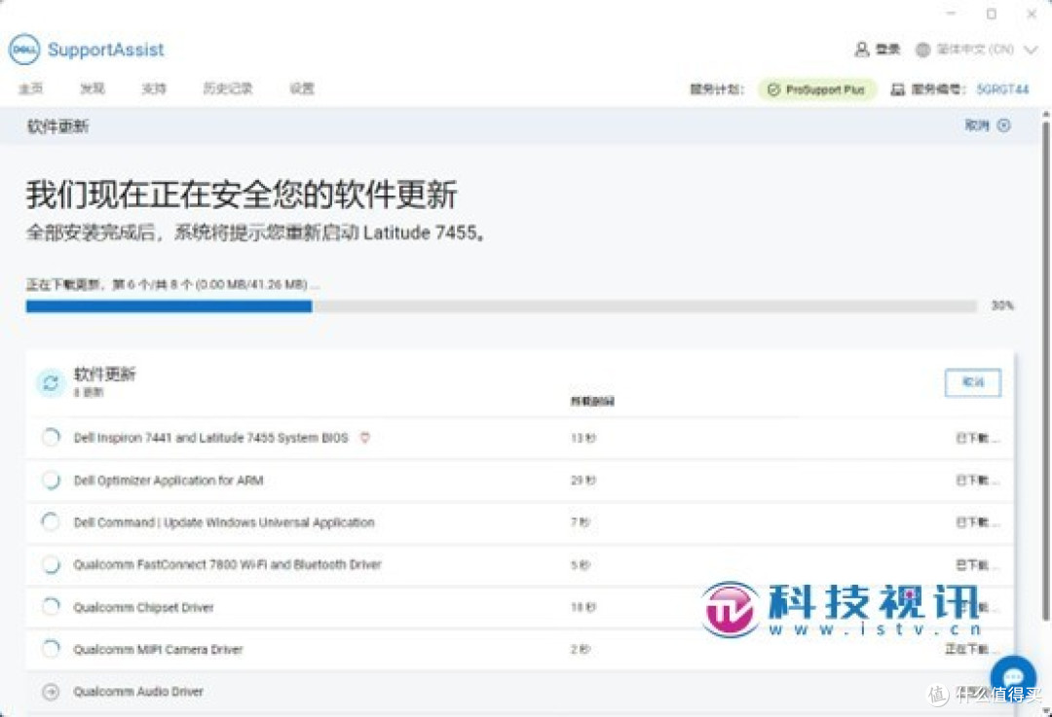Screen dimensions: 1052x717
Task: Select Qualcomm Chipset Driver
Action: (x=143, y=608)
